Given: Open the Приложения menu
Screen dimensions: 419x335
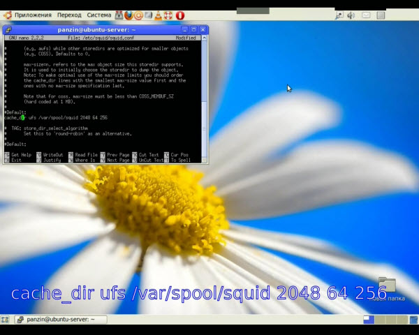Looking at the screenshot, I should 31,15.
